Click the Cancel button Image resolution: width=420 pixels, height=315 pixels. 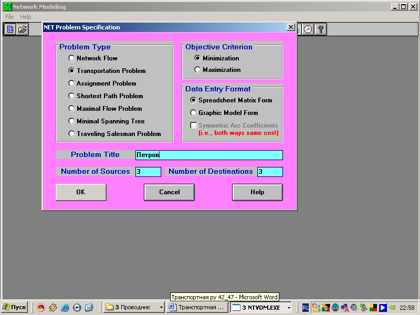(x=169, y=192)
